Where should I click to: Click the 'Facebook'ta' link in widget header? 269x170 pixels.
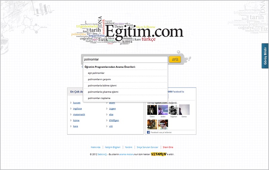click(178, 92)
